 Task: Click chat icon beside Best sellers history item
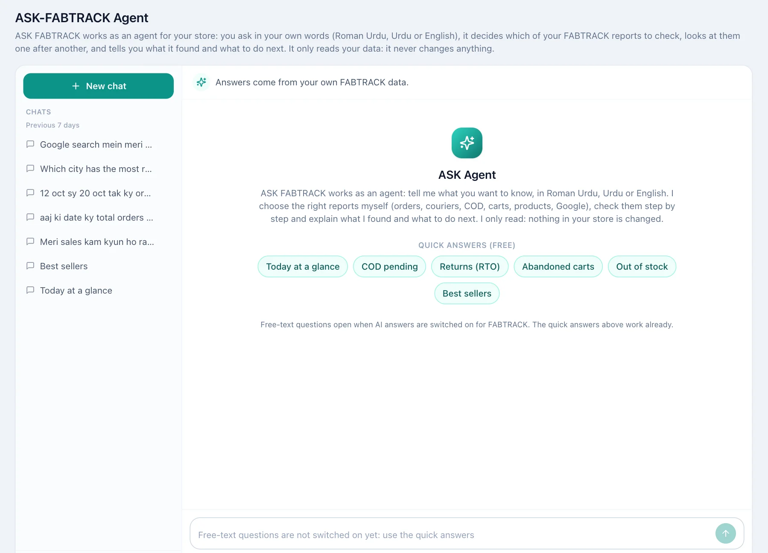coord(30,266)
